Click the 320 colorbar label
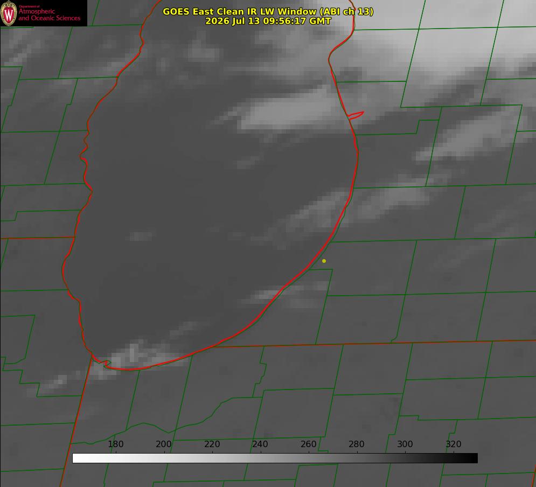The image size is (536, 487). tap(454, 444)
